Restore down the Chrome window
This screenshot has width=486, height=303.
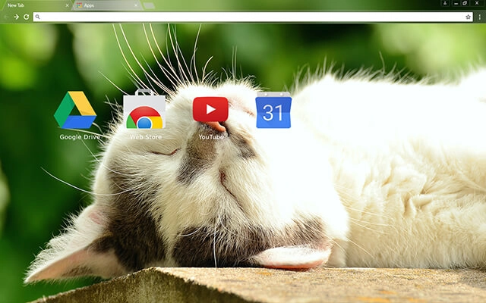pos(465,3)
